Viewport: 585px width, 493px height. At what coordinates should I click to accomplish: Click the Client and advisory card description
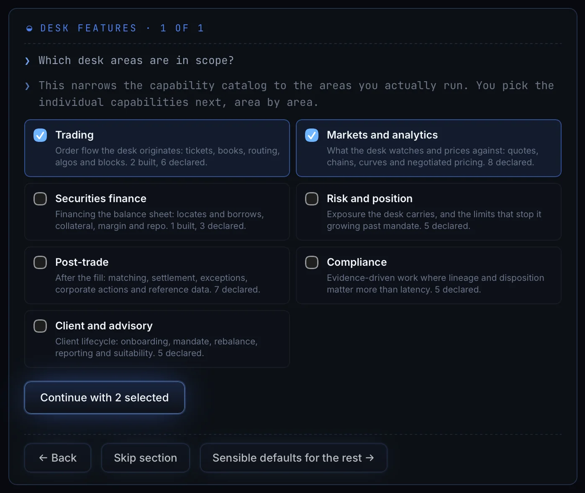pos(157,347)
